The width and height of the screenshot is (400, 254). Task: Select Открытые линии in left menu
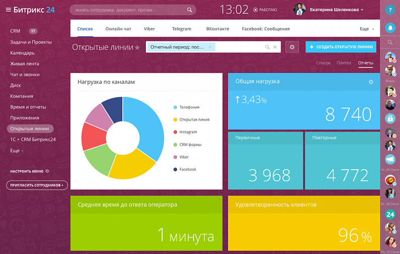point(30,129)
